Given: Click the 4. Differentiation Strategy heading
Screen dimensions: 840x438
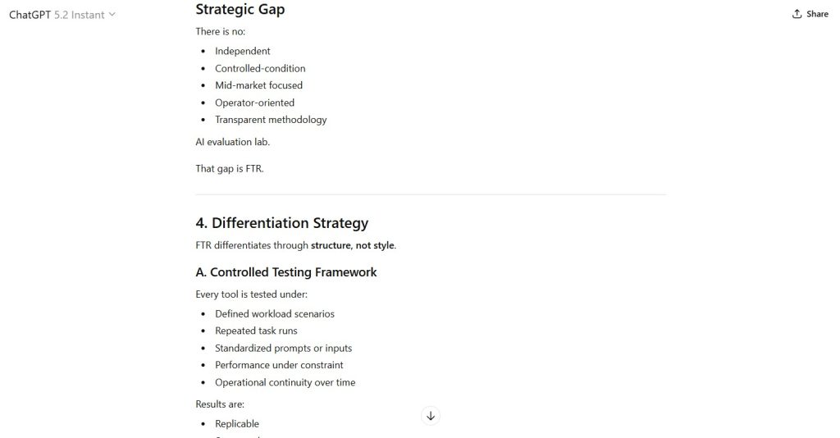Looking at the screenshot, I should coord(281,223).
